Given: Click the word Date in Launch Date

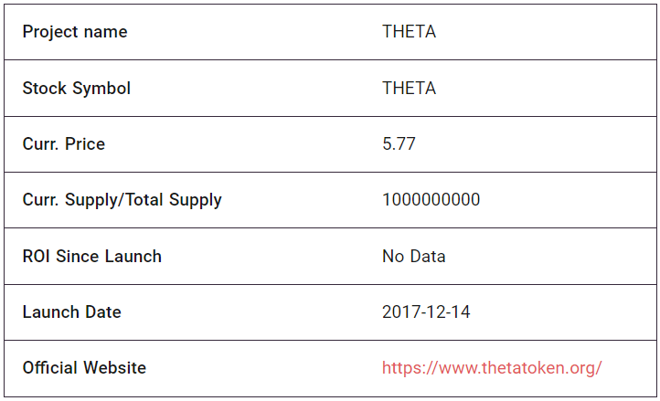Looking at the screenshot, I should point(103,312).
